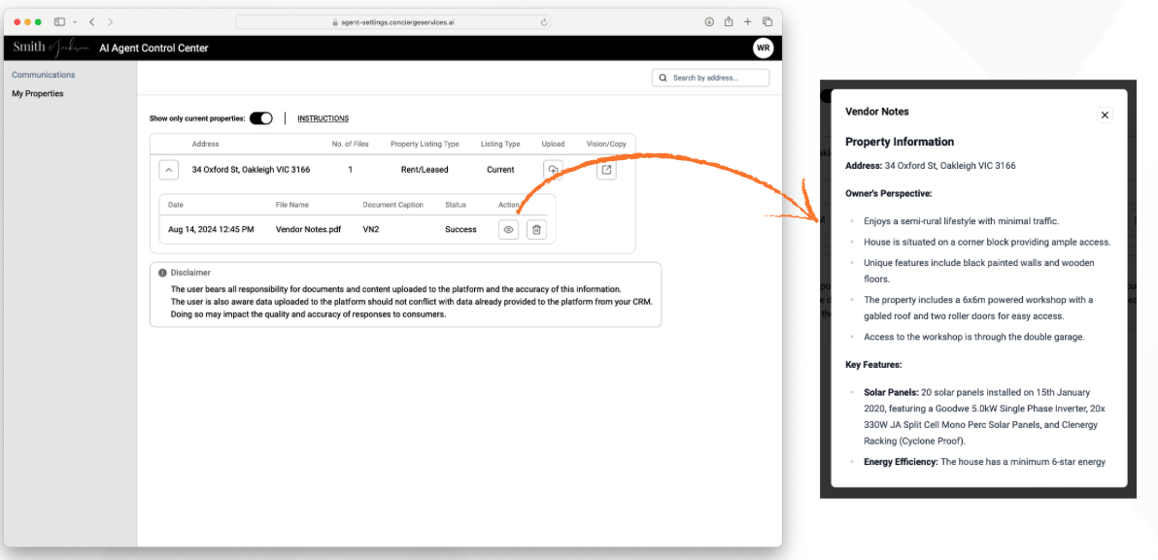Close the Vendor Notes popup
Viewport: 1158px width, 560px height.
1105,115
